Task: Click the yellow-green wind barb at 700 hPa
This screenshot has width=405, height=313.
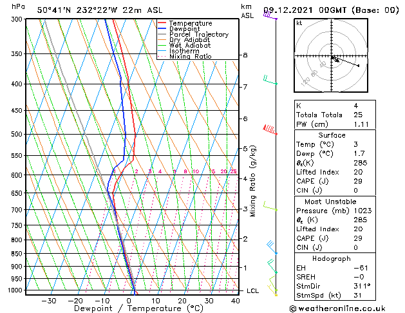Action: point(270,206)
